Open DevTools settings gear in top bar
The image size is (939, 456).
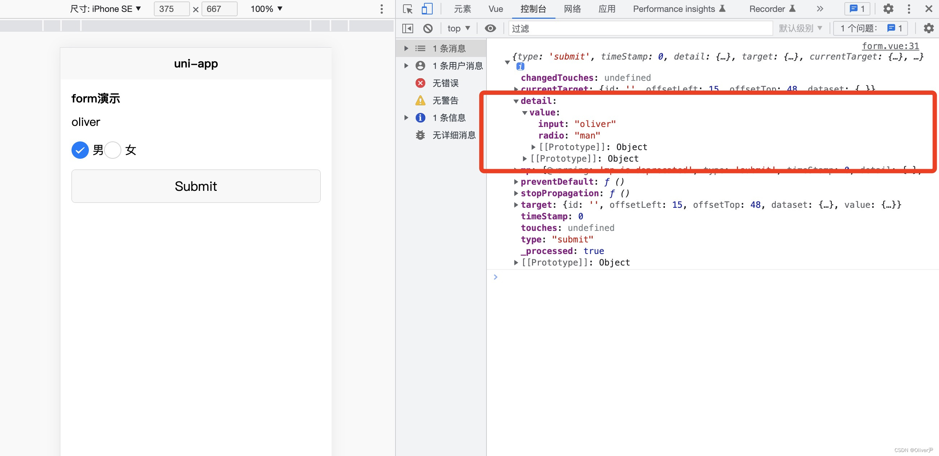pos(888,9)
